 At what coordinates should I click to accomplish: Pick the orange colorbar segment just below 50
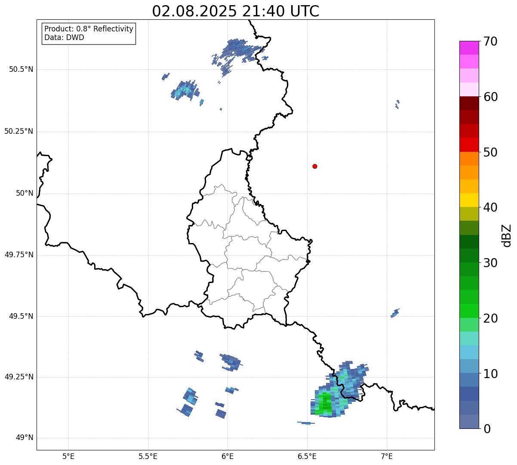pos(469,158)
